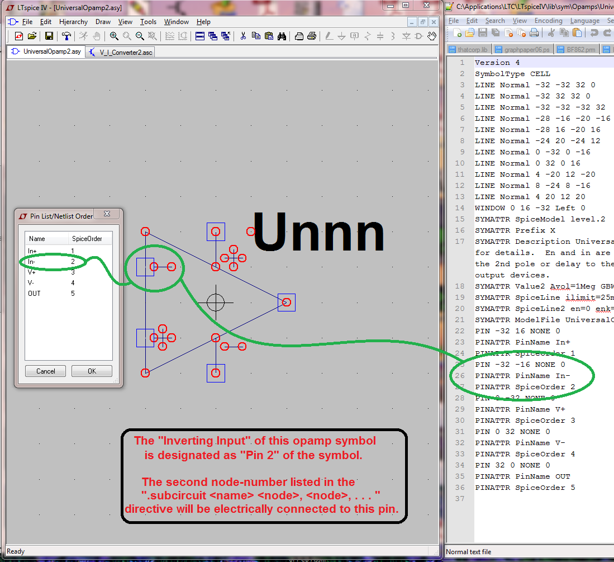Click the Tile windows horizontally icon
Image resolution: width=614 pixels, height=562 pixels.
tap(199, 36)
